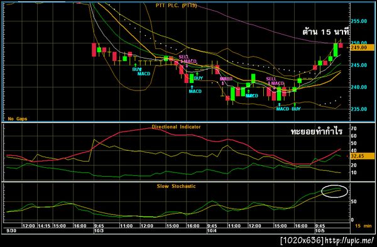Click the Directional Indicator panel title
The height and width of the screenshot is (247, 377).
[x=176, y=127]
